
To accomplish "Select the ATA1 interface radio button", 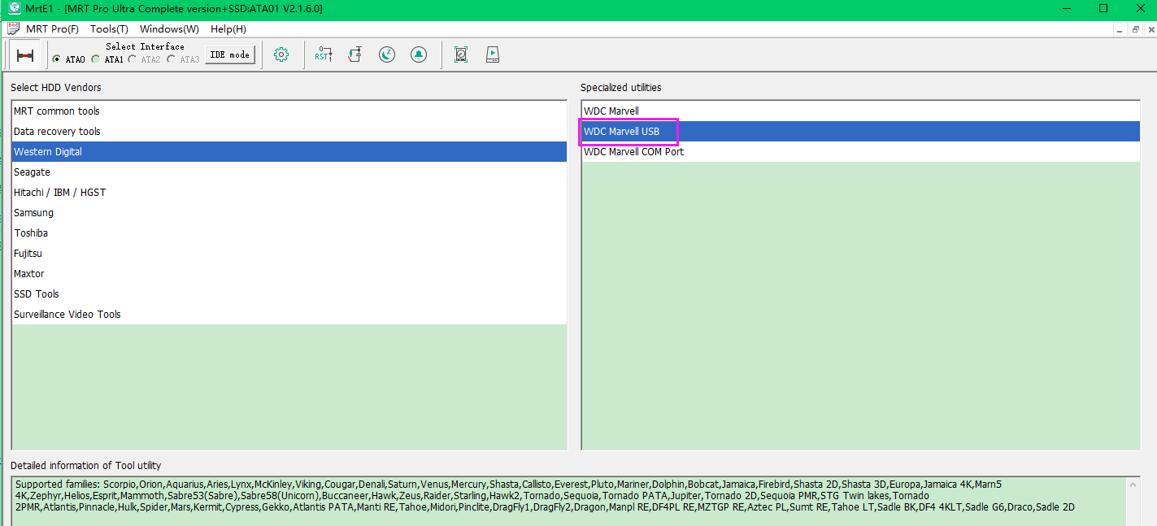I will (95, 59).
